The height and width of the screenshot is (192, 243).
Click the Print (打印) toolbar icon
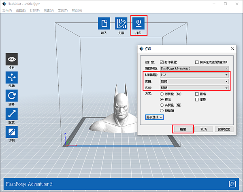pyautogui.click(x=138, y=23)
